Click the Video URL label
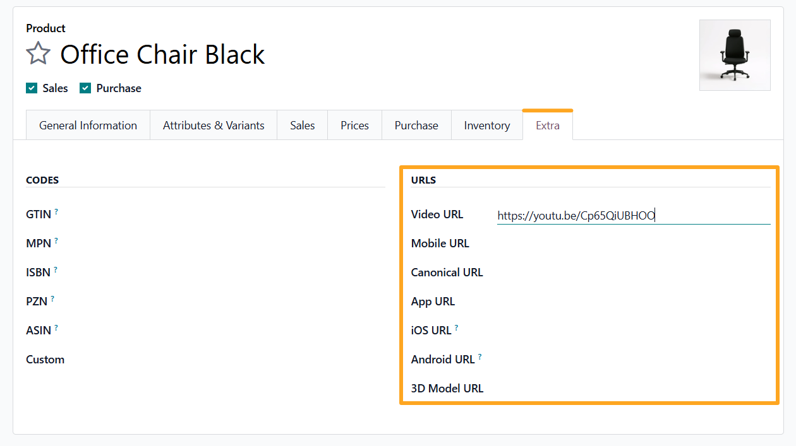This screenshot has height=446, width=796. point(437,214)
